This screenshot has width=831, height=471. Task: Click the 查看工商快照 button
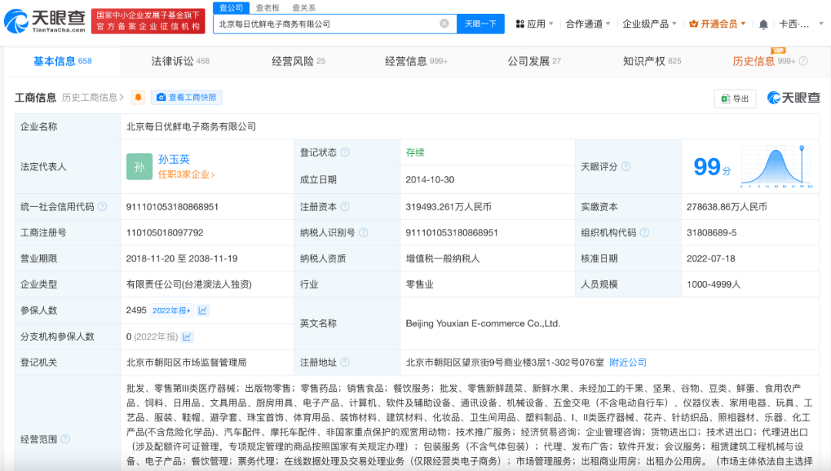click(186, 98)
